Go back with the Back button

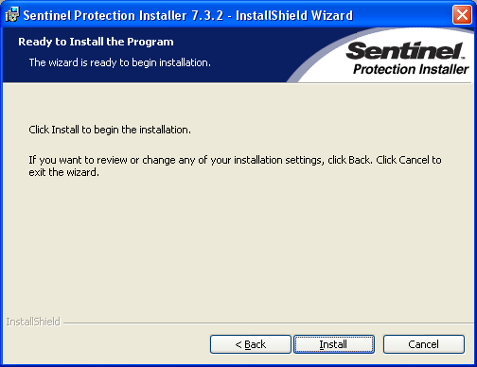251,344
